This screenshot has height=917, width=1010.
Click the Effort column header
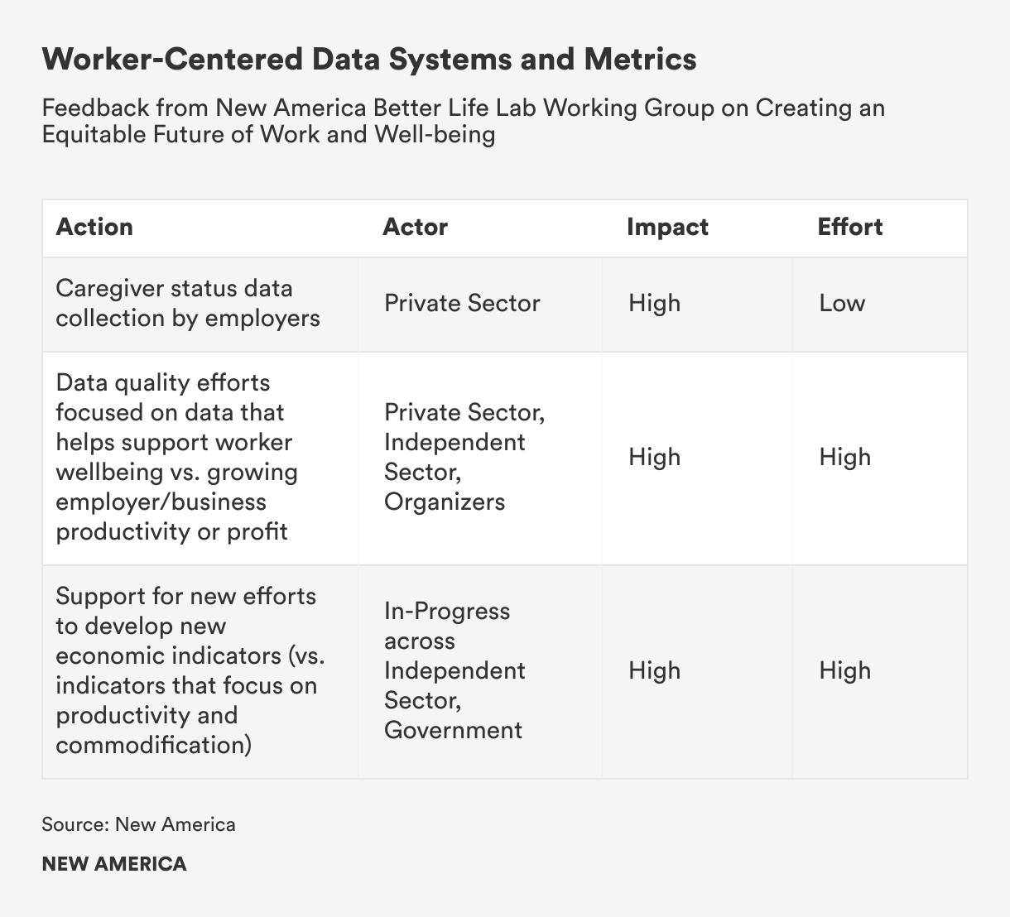tap(849, 227)
